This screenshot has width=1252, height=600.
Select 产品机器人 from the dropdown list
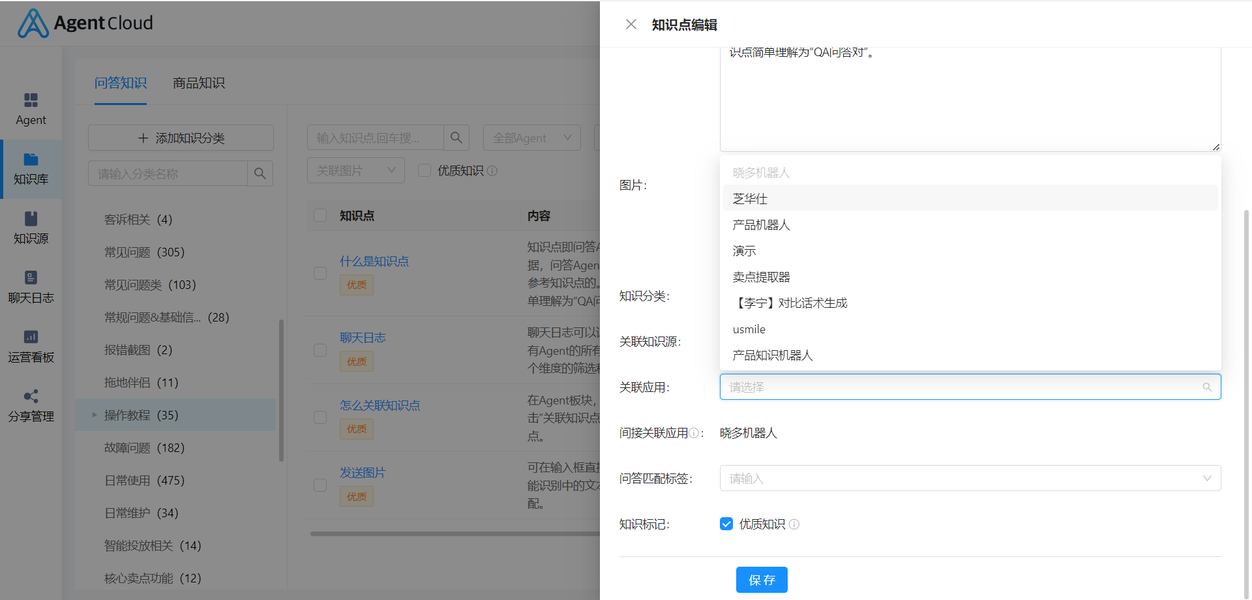pos(970,224)
